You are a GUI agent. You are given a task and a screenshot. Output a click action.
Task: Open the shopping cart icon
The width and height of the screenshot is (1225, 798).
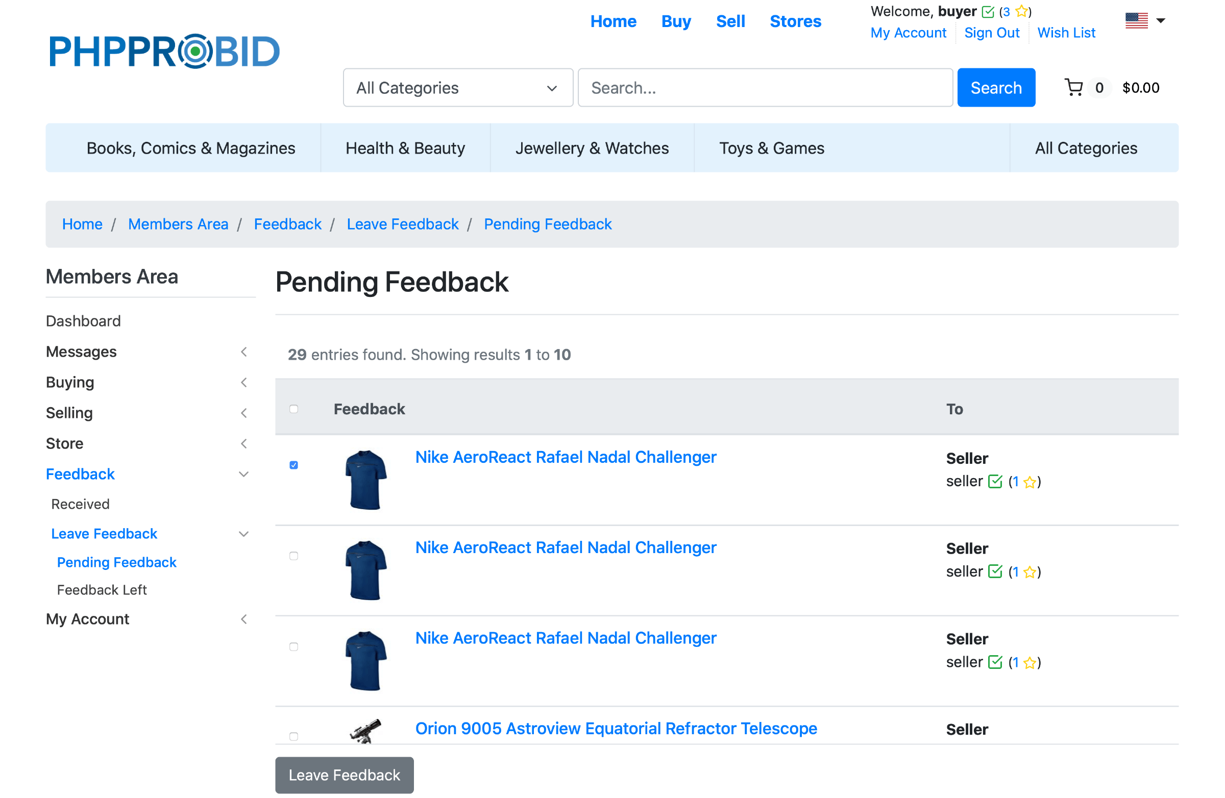tap(1073, 87)
